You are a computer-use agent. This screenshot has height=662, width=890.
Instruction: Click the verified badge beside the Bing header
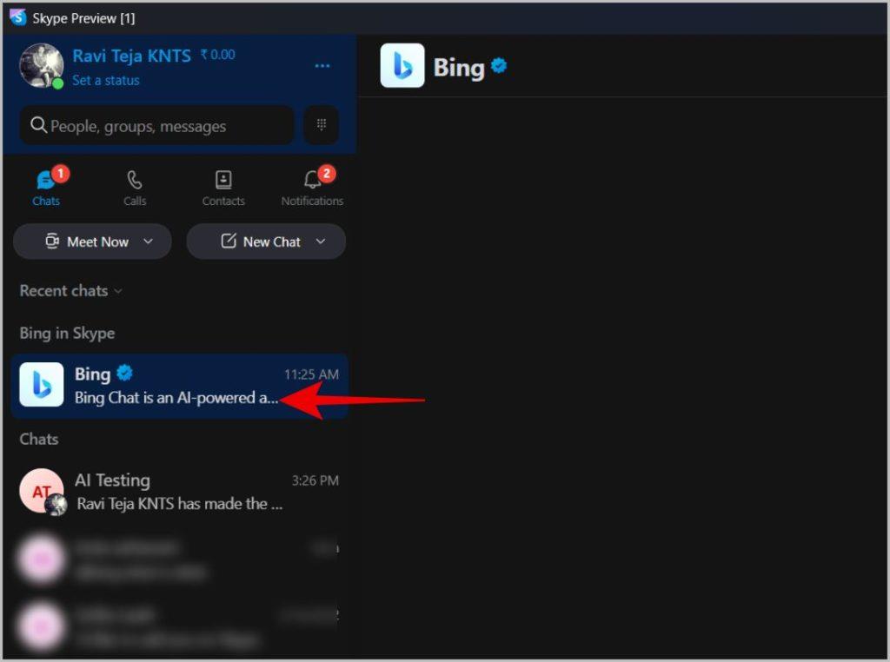tap(499, 66)
